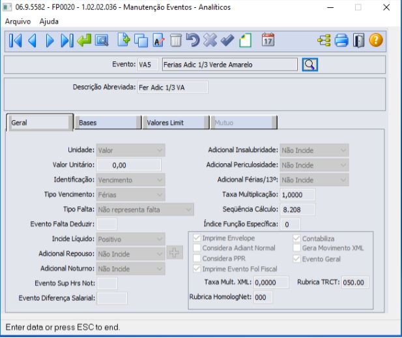Image resolution: width=402 pixels, height=338 pixels.
Task: Click the Evento description field
Action: 230,65
